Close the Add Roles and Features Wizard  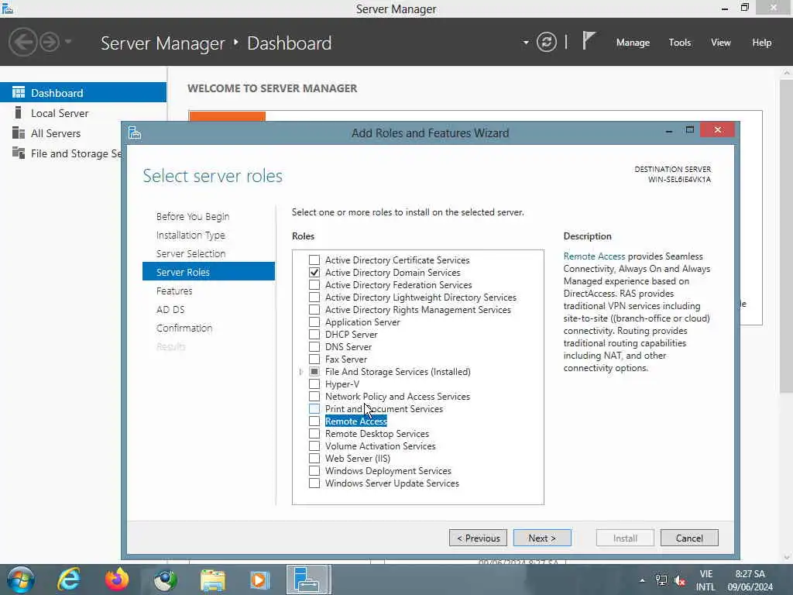pos(717,130)
